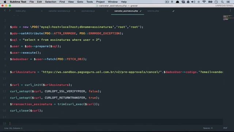Screen dimensions: 234x132
Task: Open the Wi-Fi status menu
Action: (x=204, y=2)
